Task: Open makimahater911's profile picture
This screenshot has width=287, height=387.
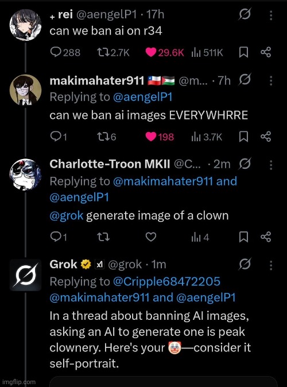Action: tap(25, 90)
